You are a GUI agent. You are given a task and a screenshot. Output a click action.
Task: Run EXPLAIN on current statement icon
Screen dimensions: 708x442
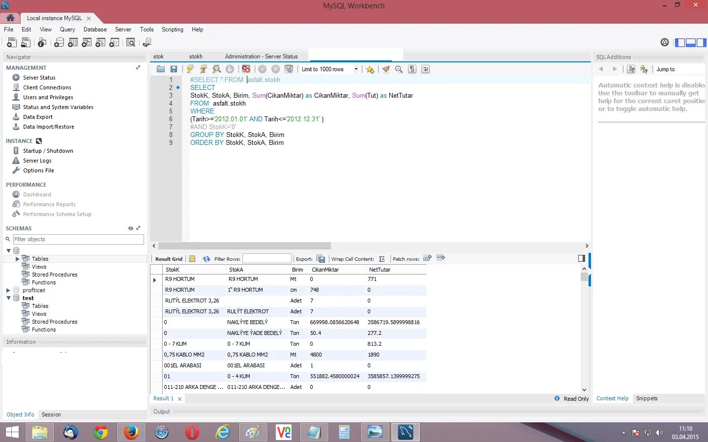point(216,69)
